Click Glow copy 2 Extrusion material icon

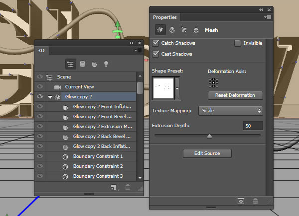coord(66,127)
